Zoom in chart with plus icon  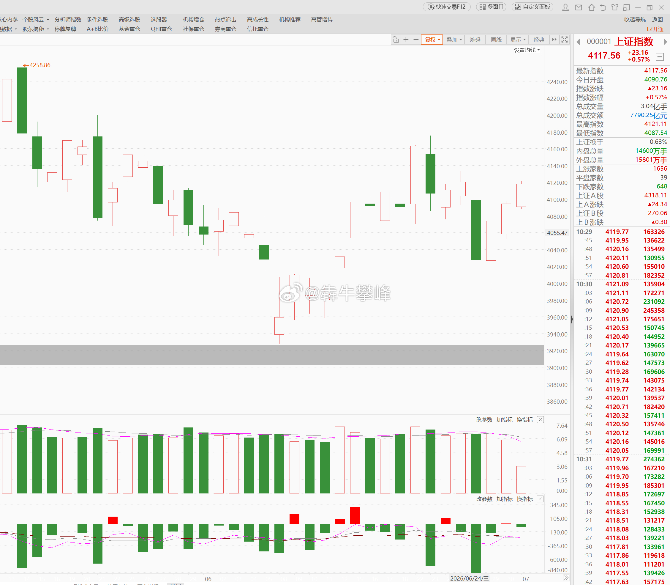[x=406, y=40]
